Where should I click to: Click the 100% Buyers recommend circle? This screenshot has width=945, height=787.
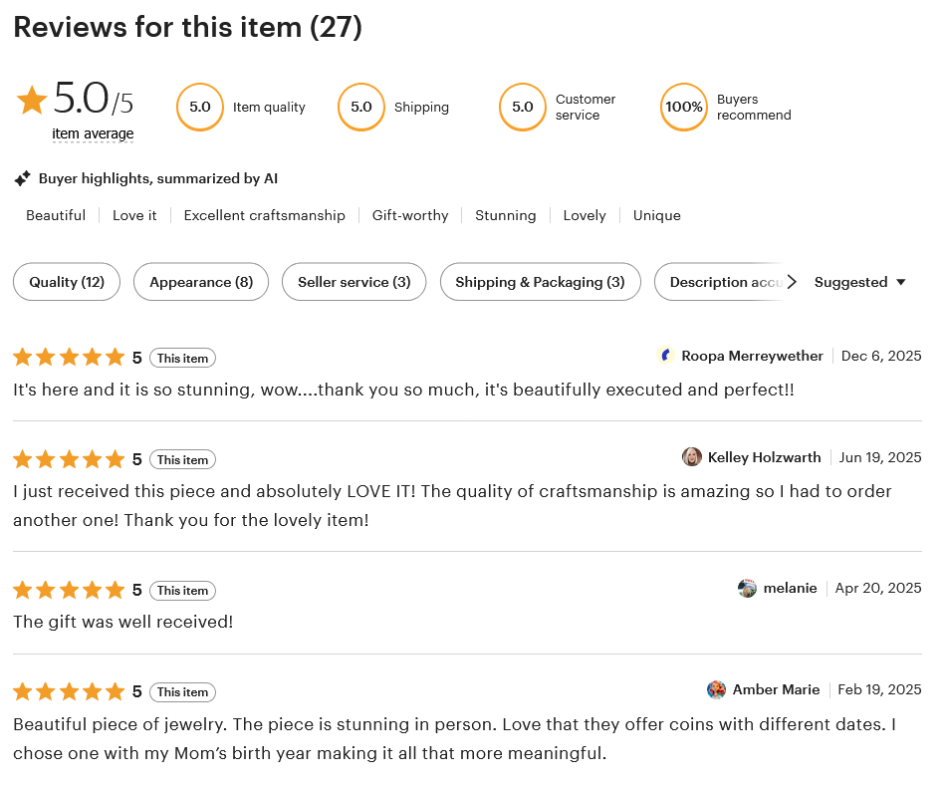[684, 108]
